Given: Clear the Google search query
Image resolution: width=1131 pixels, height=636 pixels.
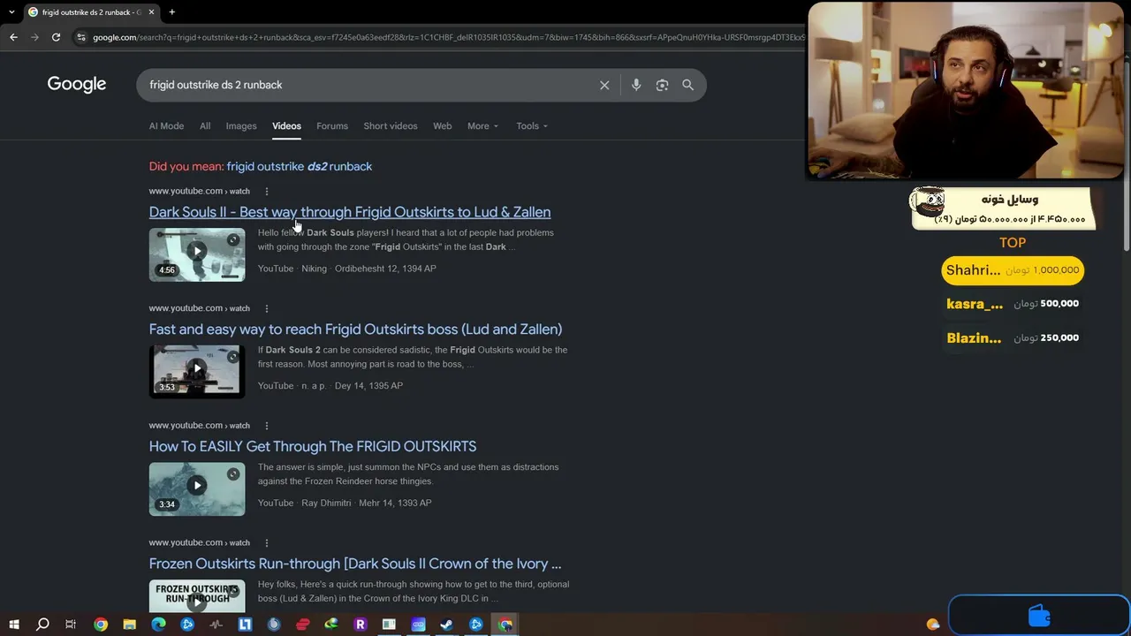Looking at the screenshot, I should click(604, 85).
